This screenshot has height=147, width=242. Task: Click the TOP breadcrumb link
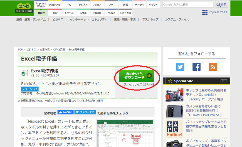(x=20, y=50)
